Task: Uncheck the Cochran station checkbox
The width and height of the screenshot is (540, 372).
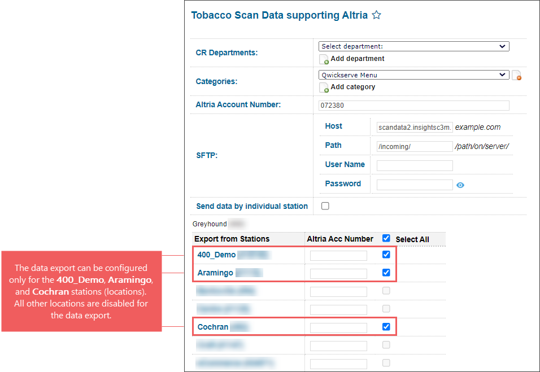Action: (386, 327)
